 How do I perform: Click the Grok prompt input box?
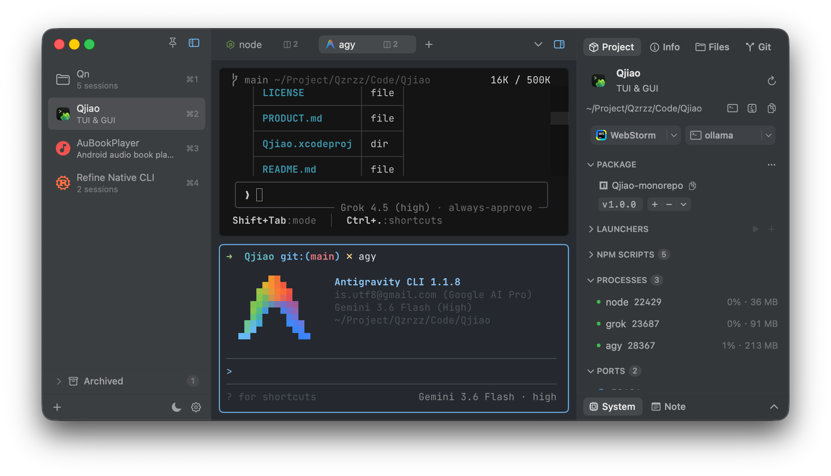click(391, 195)
